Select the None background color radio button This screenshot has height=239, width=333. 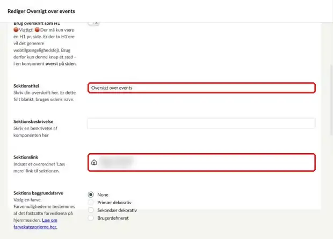[91, 194]
